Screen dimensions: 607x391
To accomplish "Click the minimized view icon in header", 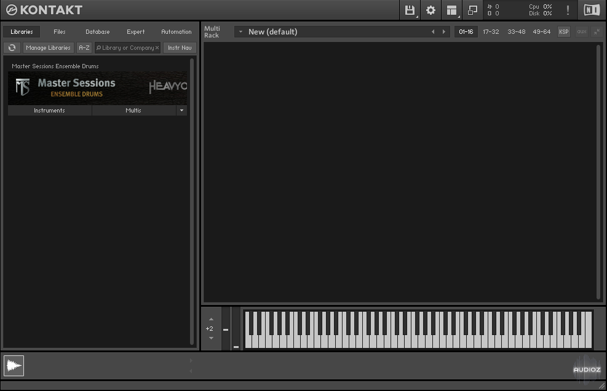I will [472, 10].
